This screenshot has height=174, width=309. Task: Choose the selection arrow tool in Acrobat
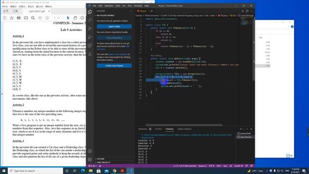tap(68, 18)
